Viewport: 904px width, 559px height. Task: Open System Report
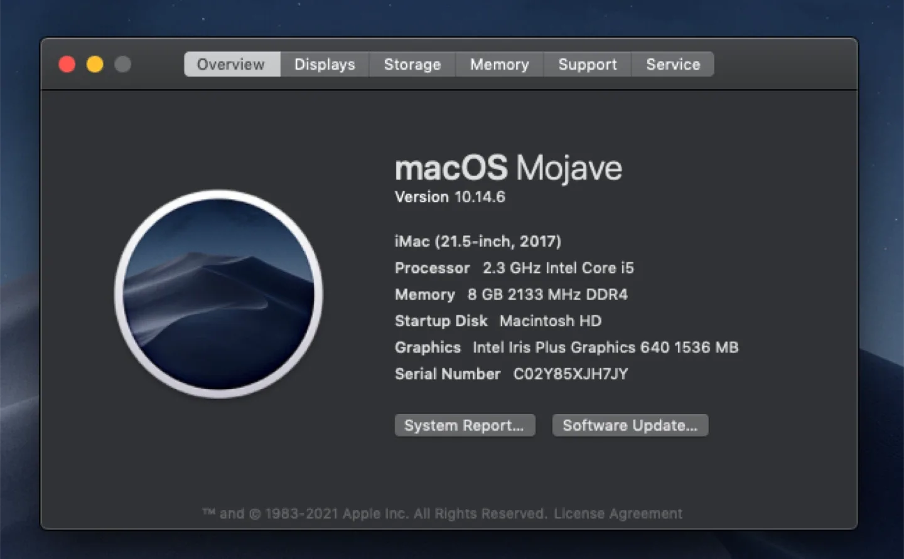(465, 425)
